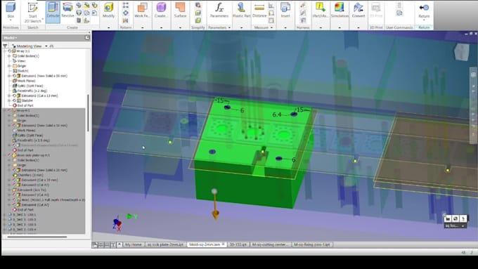Activate the Extrude tool
This screenshot has height=269, width=478.
[x=53, y=11]
